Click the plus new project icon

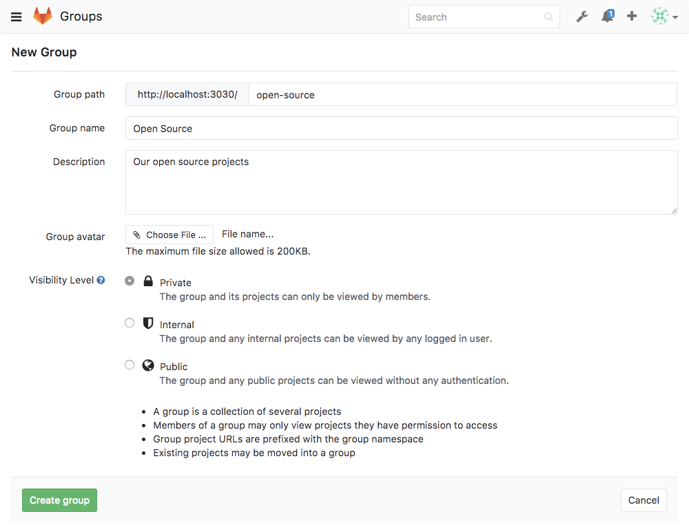click(x=632, y=17)
